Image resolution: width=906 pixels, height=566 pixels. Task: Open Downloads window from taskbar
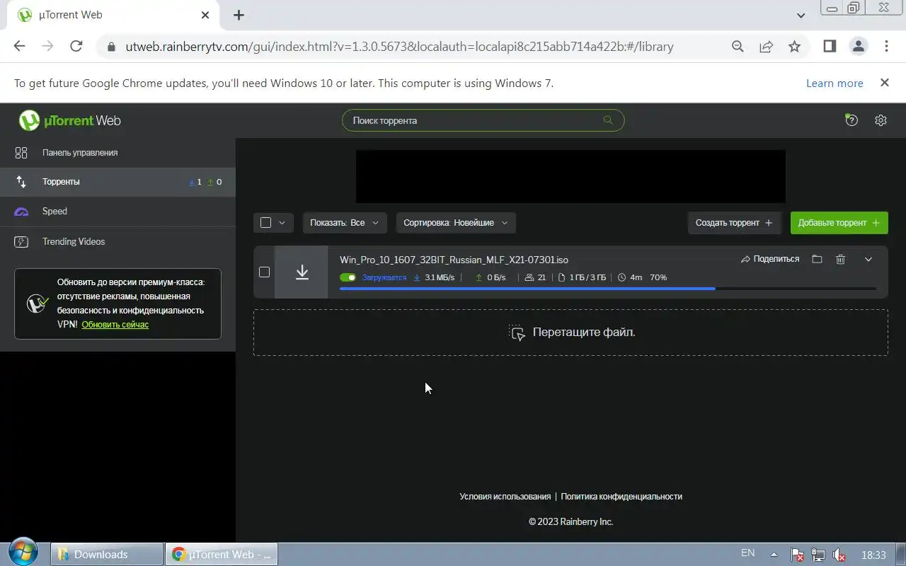coord(107,555)
